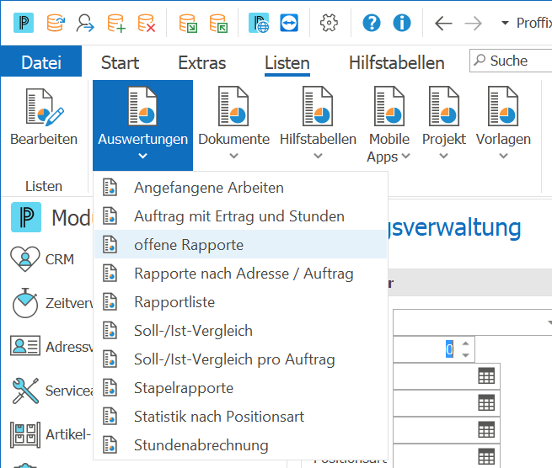Click the report icon beside Rapportliste

click(x=110, y=301)
